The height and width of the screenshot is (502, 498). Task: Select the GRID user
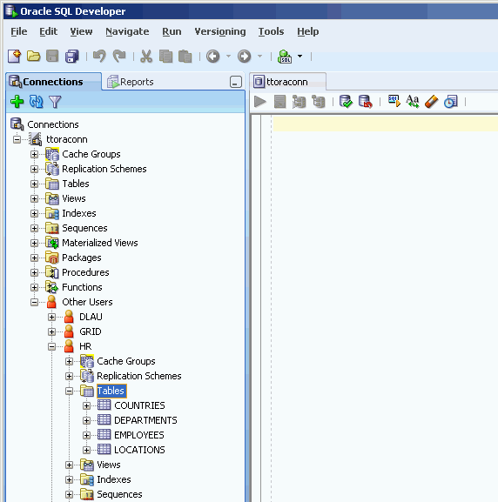(x=91, y=331)
